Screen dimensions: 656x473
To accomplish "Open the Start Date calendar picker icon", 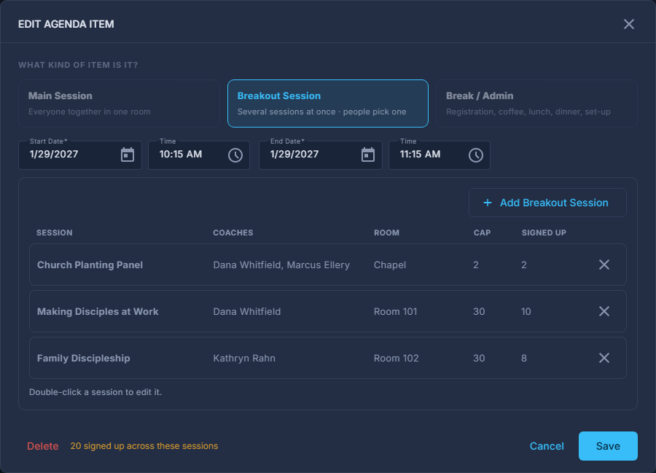I will (x=127, y=155).
